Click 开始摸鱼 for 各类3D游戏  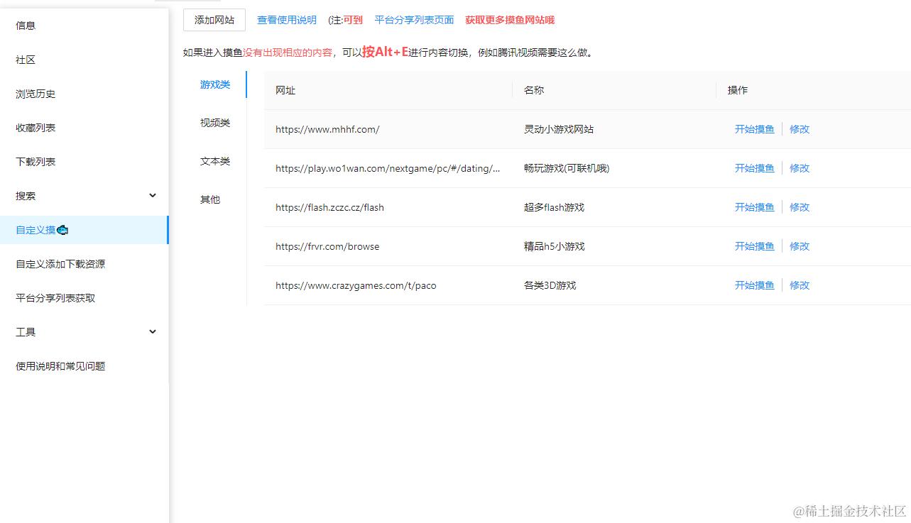tap(754, 285)
